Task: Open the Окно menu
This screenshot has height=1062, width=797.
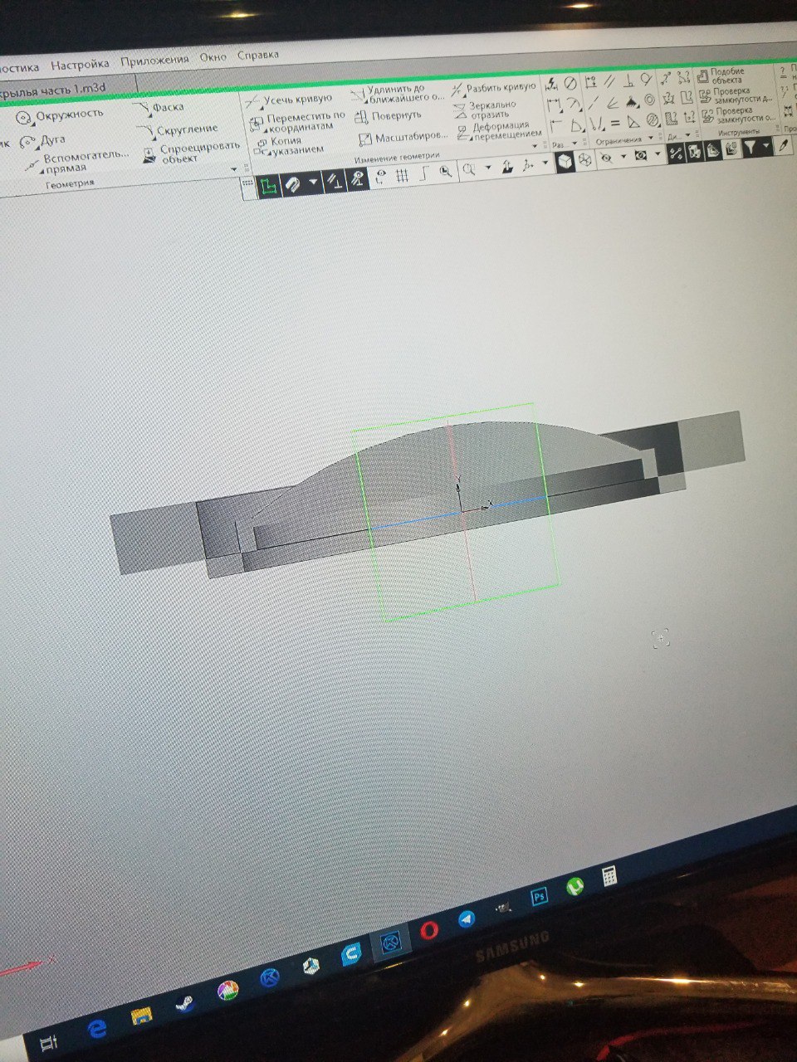Action: pos(213,58)
